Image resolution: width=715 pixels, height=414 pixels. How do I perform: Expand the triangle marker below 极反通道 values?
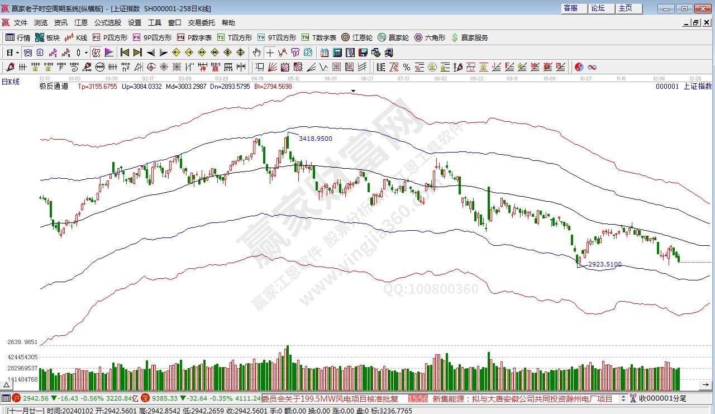click(x=353, y=91)
